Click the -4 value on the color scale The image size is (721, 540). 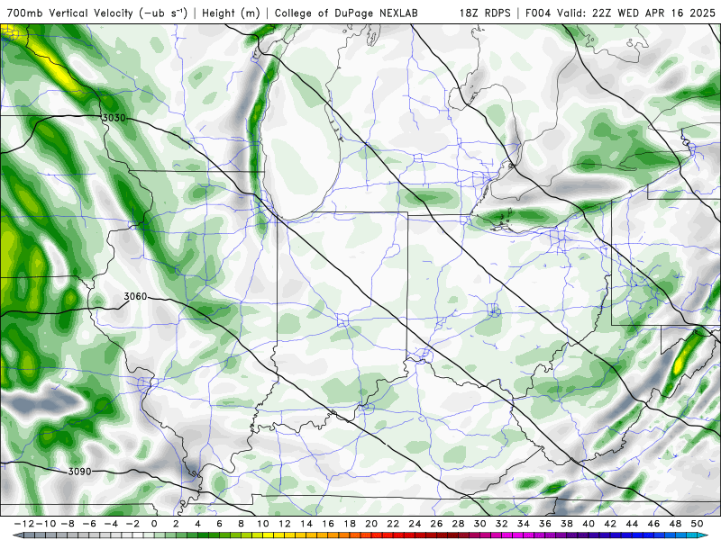[111, 524]
